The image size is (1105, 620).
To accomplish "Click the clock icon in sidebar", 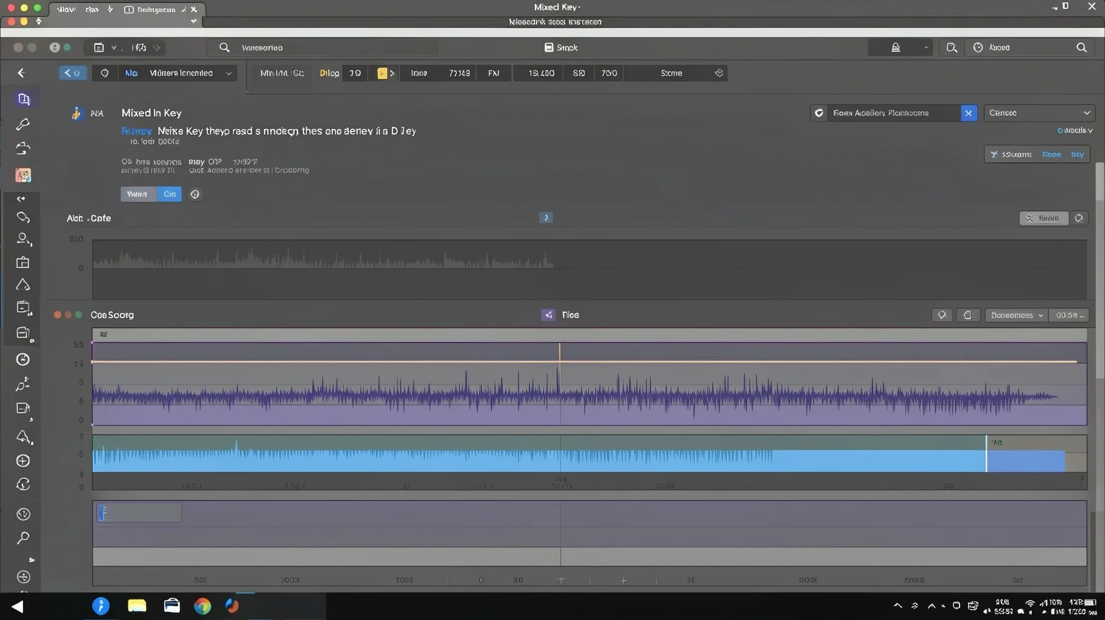I will (23, 360).
